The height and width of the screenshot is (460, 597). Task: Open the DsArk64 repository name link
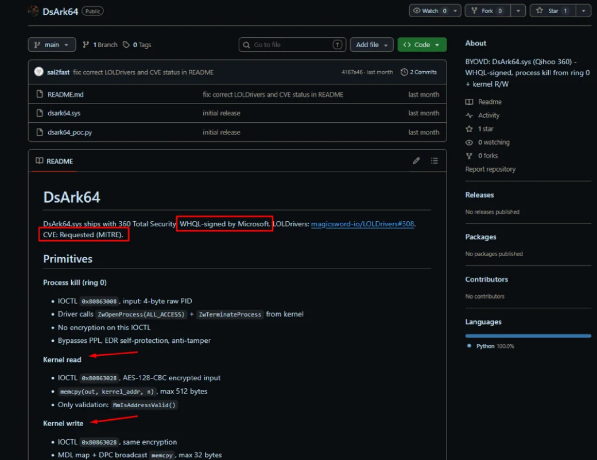[60, 11]
